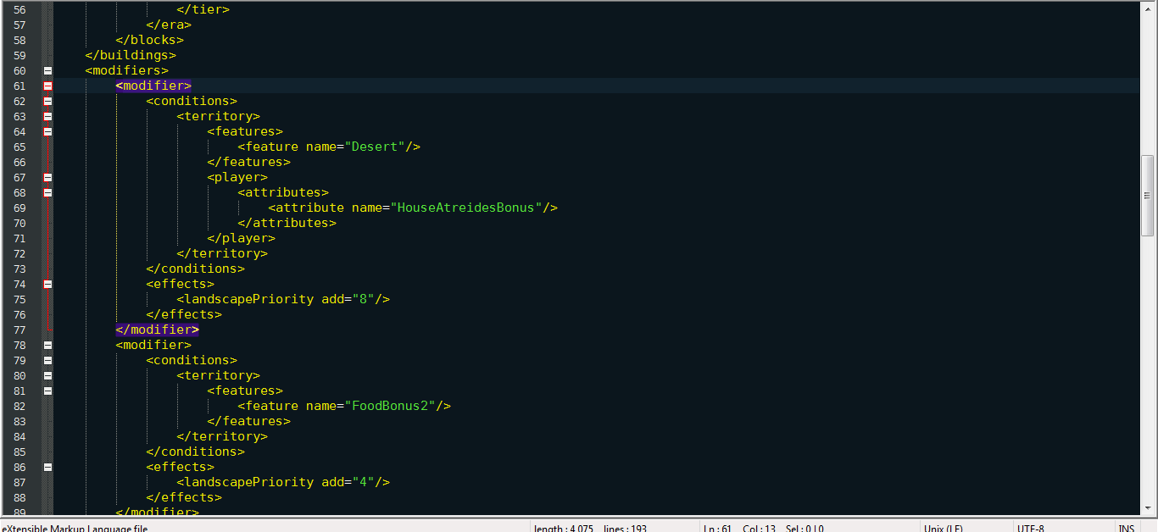Toggle INS insert mode in status bar
Viewport: 1158px width, 532px height.
pyautogui.click(x=1126, y=528)
